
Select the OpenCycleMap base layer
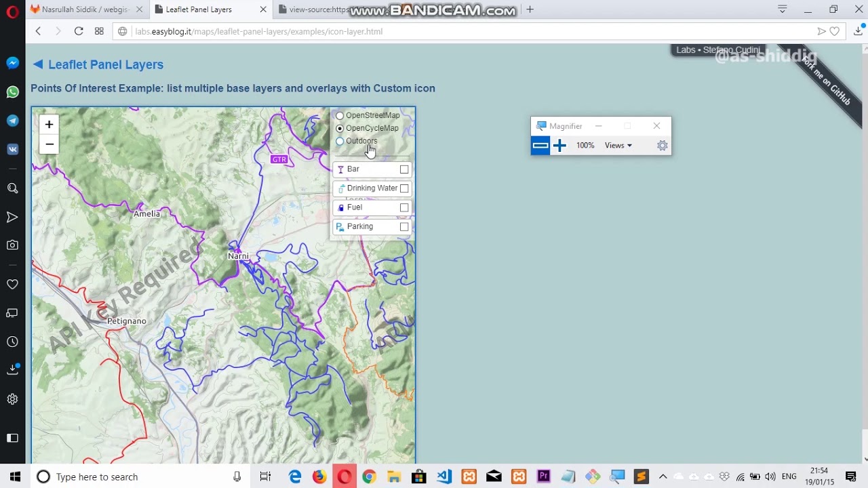point(340,128)
